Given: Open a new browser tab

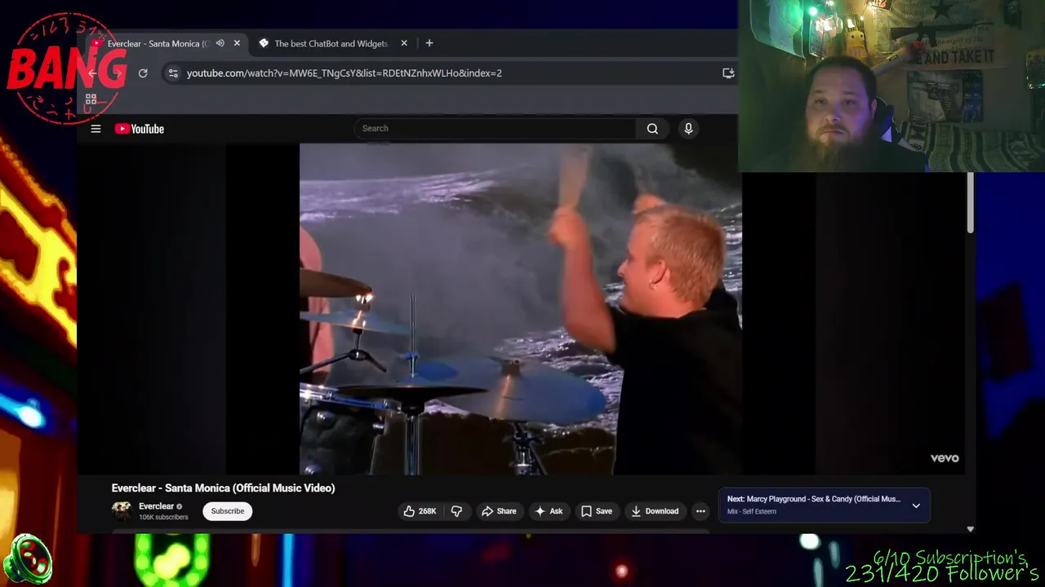Looking at the screenshot, I should pos(429,43).
